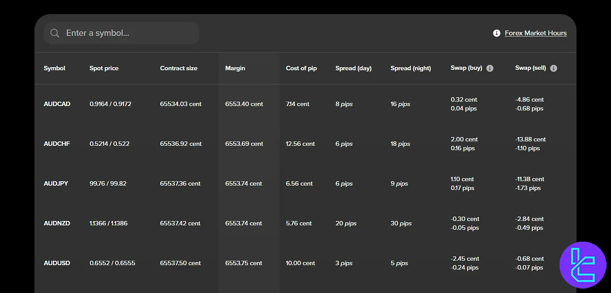Click the Enter a symbol search field
Screen dimensions: 611x293
pyautogui.click(x=121, y=33)
